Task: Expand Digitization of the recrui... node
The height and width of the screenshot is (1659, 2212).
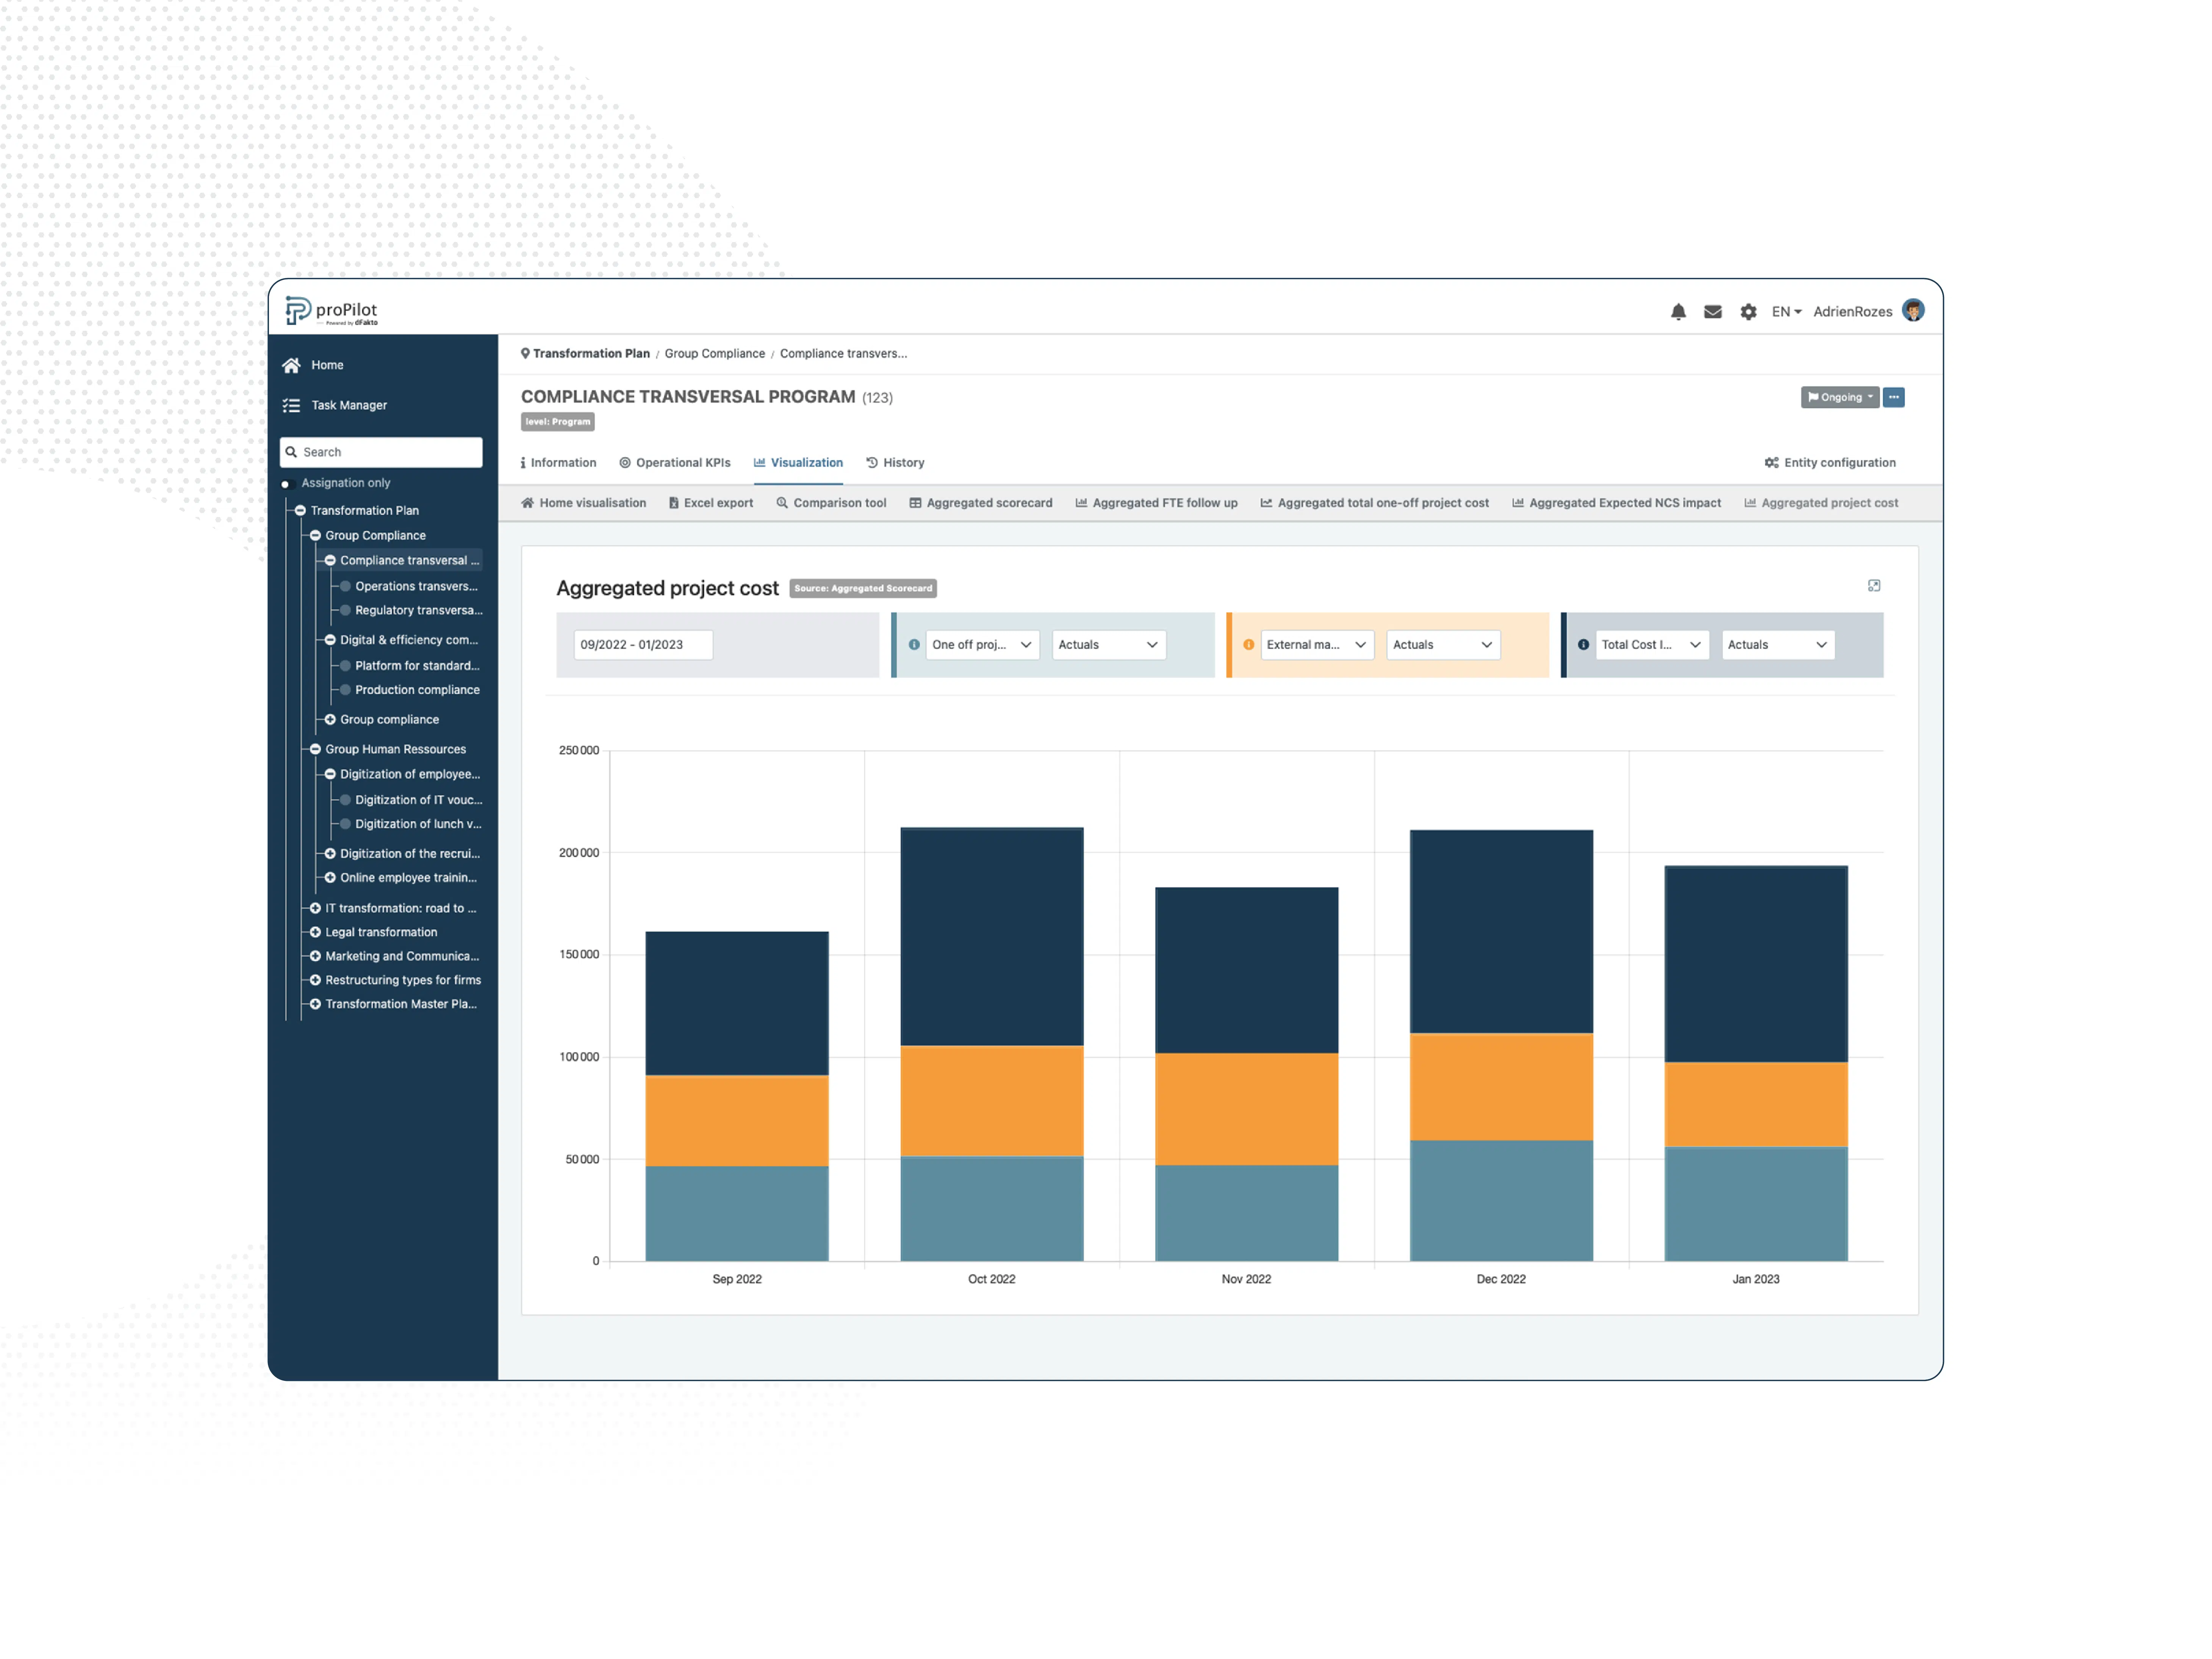Action: pyautogui.click(x=330, y=853)
